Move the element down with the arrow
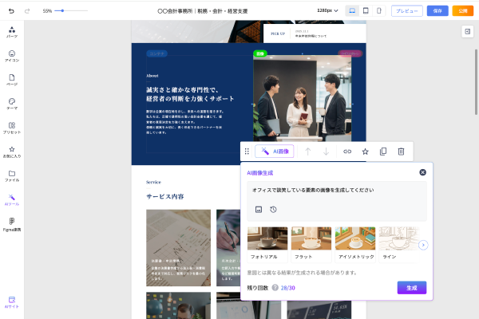The image size is (479, 319). click(326, 152)
